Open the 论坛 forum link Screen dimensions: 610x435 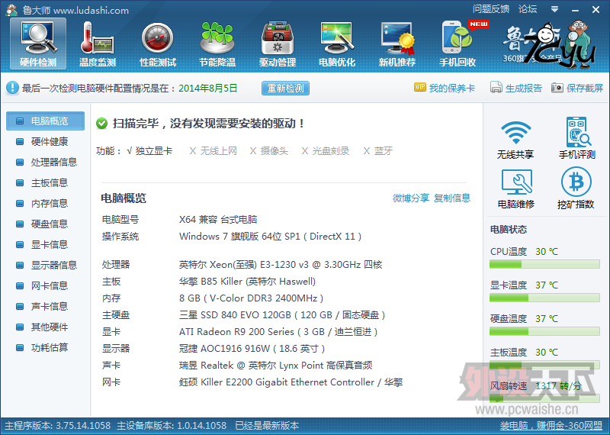pyautogui.click(x=528, y=9)
